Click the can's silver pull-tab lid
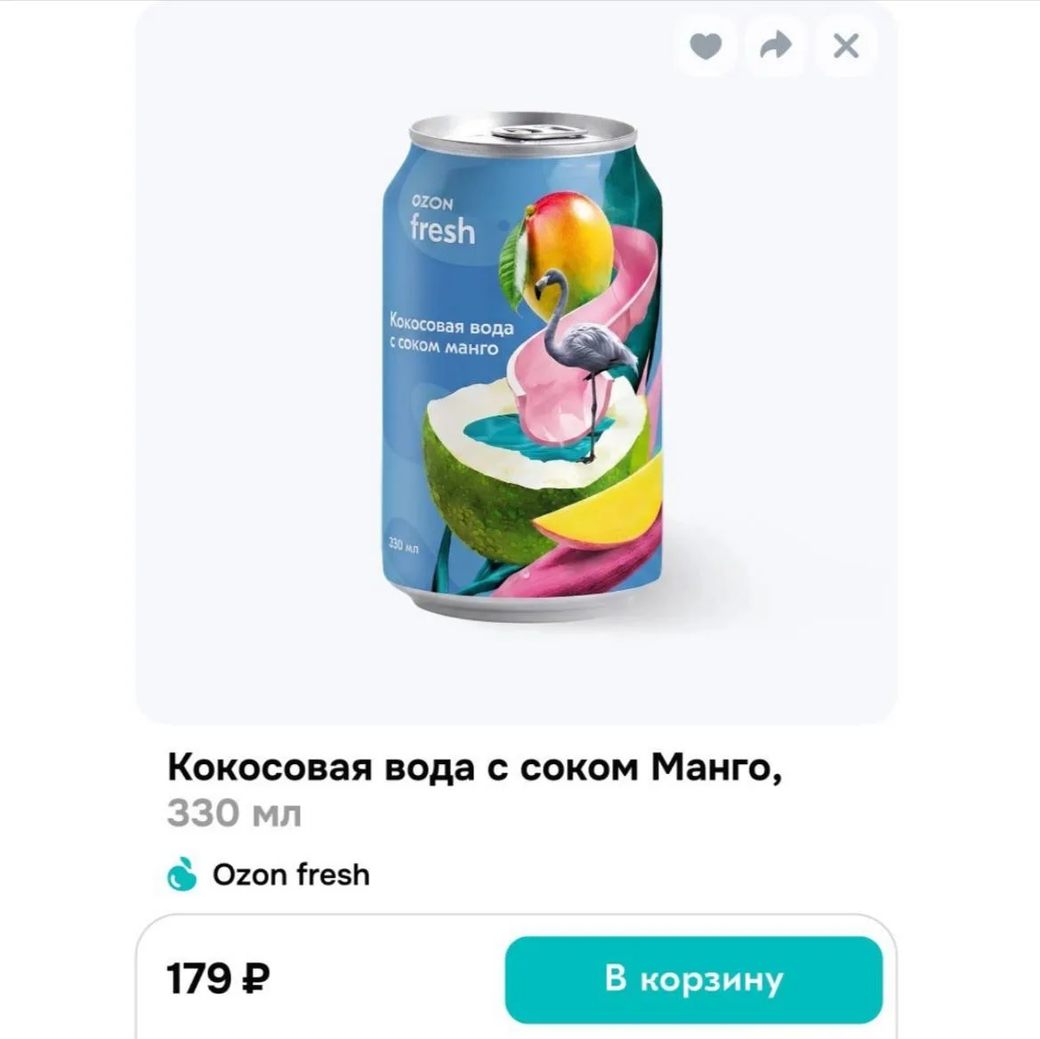Image resolution: width=1040 pixels, height=1039 pixels. tap(522, 132)
